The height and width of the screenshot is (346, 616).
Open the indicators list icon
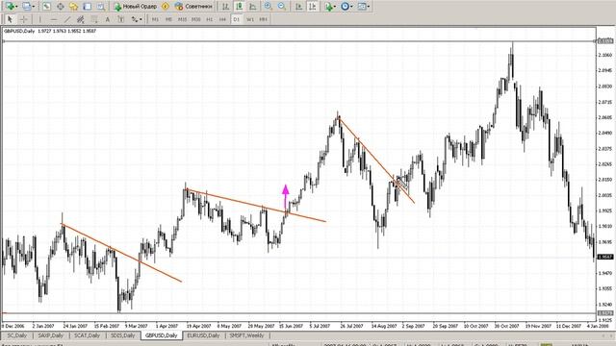click(x=329, y=7)
